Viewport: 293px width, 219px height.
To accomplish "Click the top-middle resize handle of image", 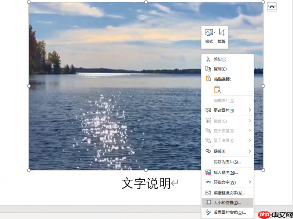I will pos(146,2).
